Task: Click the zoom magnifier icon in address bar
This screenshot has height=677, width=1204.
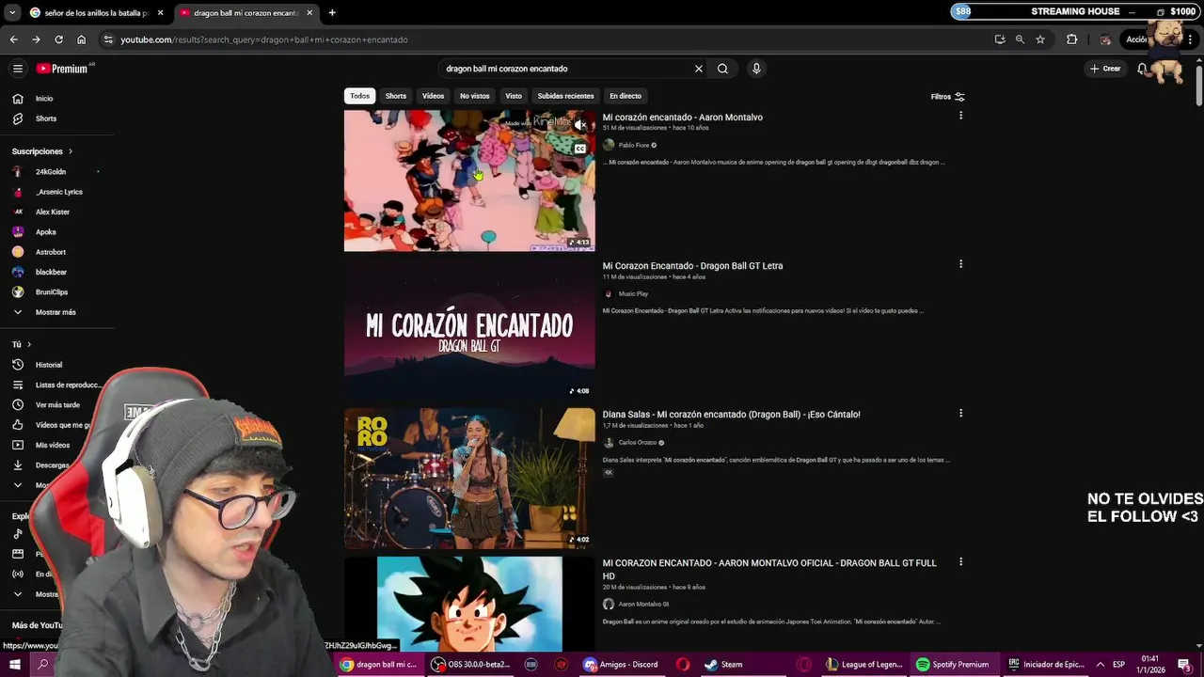Action: tap(1020, 39)
